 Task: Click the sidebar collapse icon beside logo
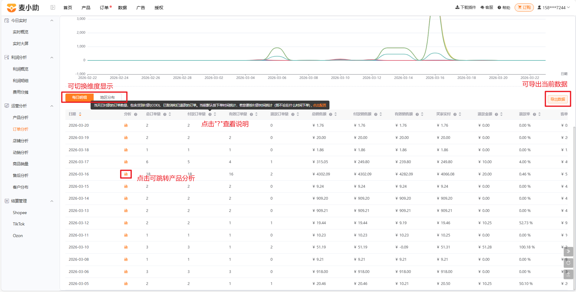(53, 7)
